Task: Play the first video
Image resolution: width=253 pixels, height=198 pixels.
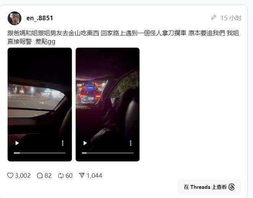Action: (17, 143)
